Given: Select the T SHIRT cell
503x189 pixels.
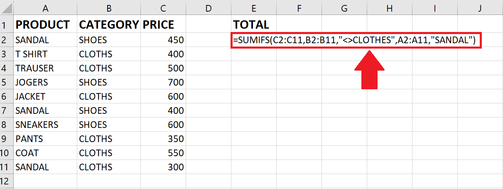Looking at the screenshot, I should [x=45, y=54].
